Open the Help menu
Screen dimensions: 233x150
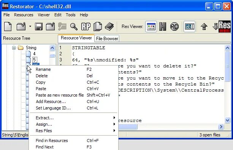84,15
